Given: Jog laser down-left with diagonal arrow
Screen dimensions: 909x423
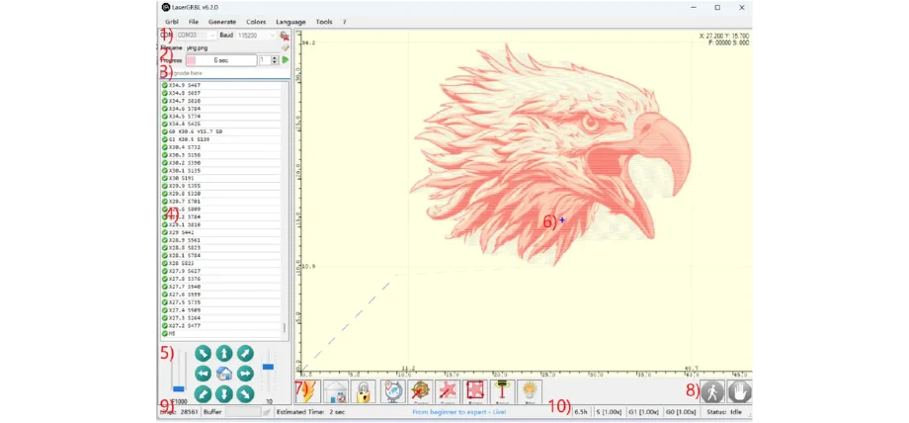Looking at the screenshot, I should (203, 394).
